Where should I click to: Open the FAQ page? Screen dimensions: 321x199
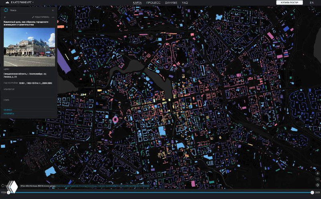pyautogui.click(x=185, y=2)
